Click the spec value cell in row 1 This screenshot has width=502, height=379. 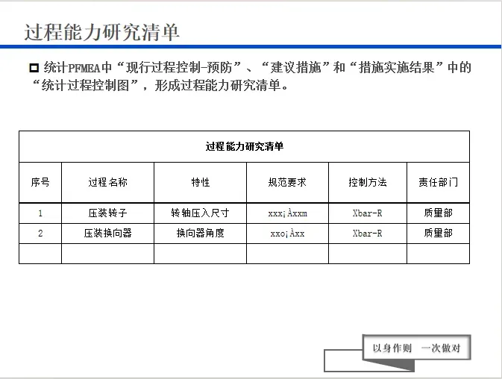pyautogui.click(x=287, y=213)
